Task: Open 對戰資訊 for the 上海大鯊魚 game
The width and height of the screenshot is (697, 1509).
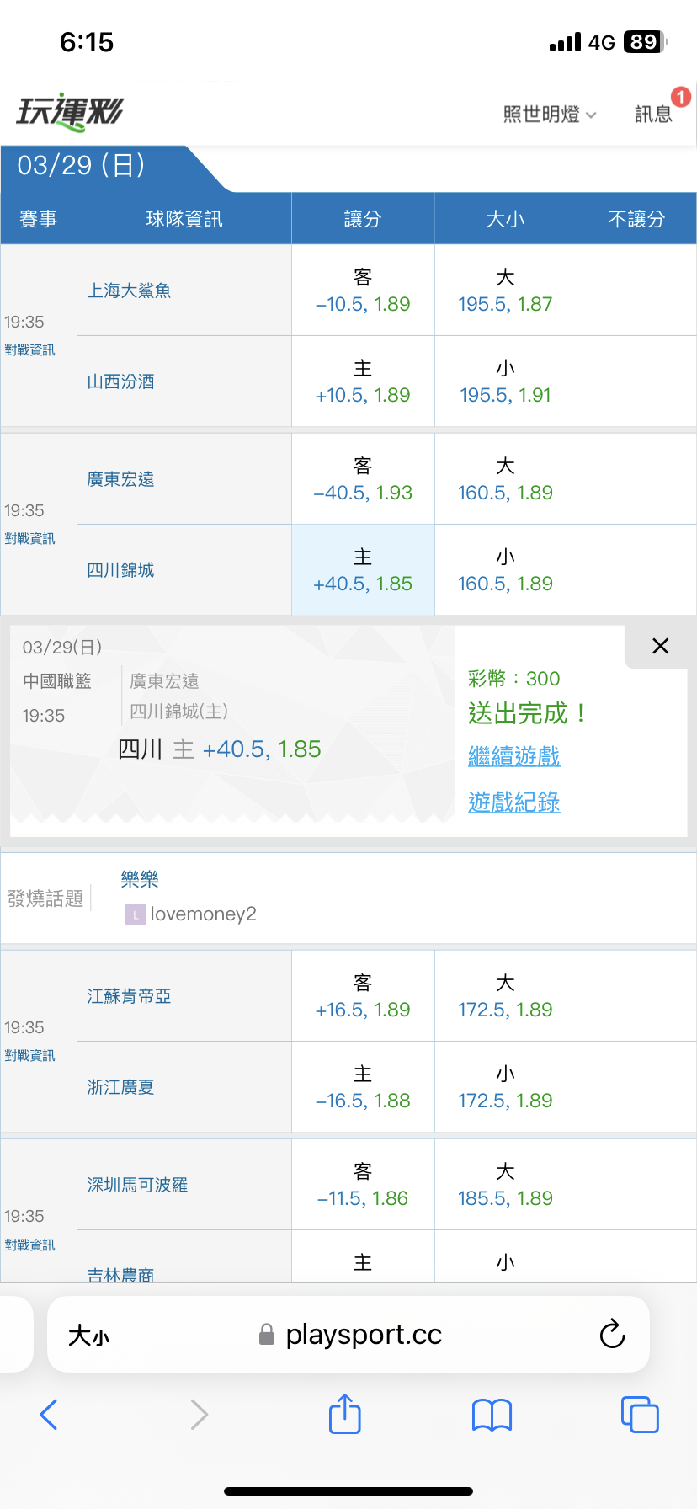Action: pos(30,350)
